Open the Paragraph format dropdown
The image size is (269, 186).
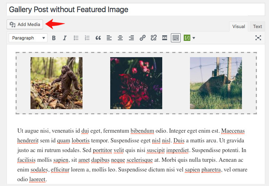click(28, 38)
